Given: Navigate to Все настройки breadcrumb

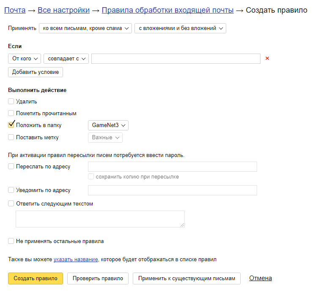Looking at the screenshot, I should point(63,10).
